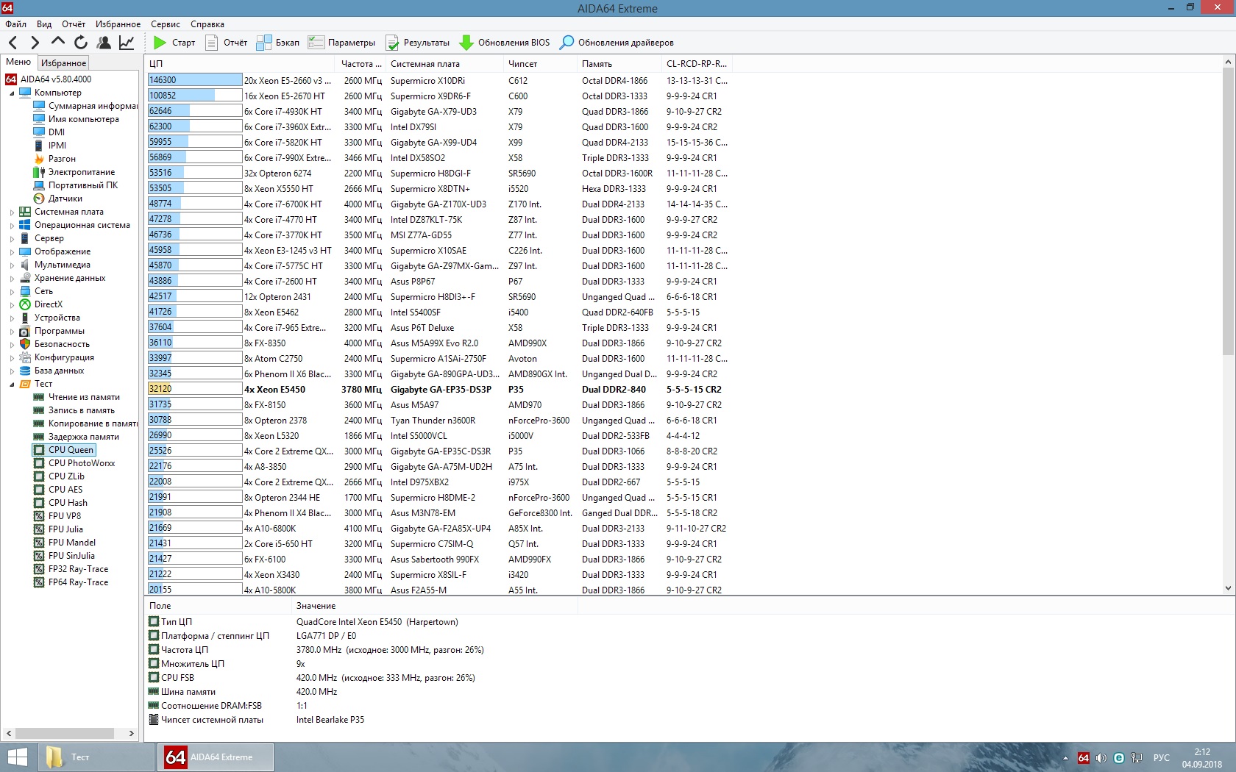Click Обновления BIOS green download arrow
This screenshot has width=1236, height=772.
pos(504,43)
